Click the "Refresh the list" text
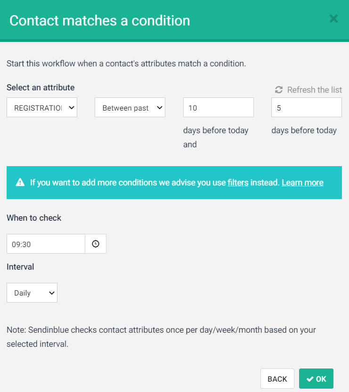This screenshot has height=392, width=349. [314, 89]
